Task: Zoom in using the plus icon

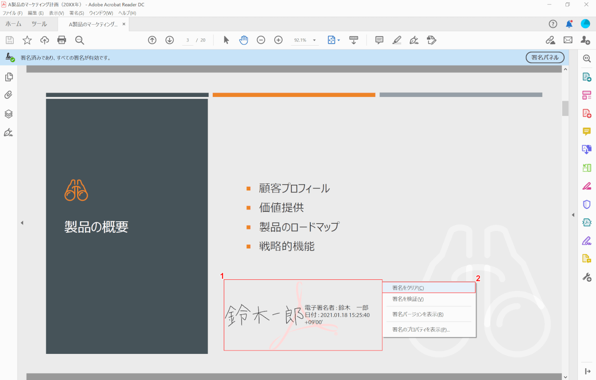Action: tap(278, 40)
